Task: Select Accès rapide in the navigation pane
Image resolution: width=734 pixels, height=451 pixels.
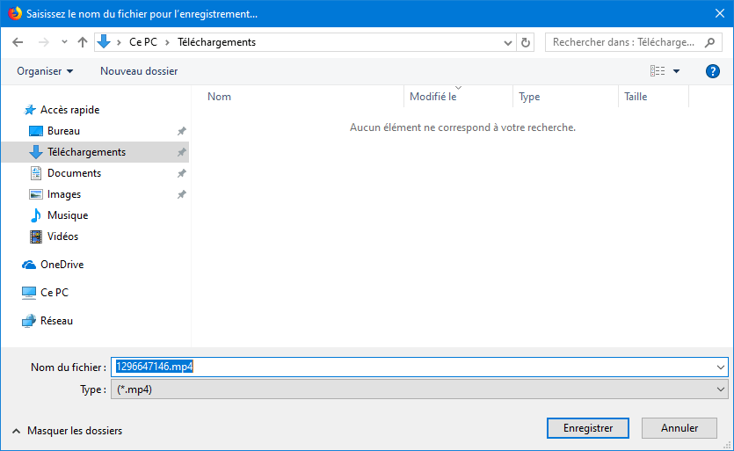Action: click(x=69, y=110)
